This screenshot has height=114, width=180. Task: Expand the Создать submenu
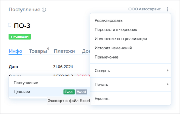(x=130, y=71)
